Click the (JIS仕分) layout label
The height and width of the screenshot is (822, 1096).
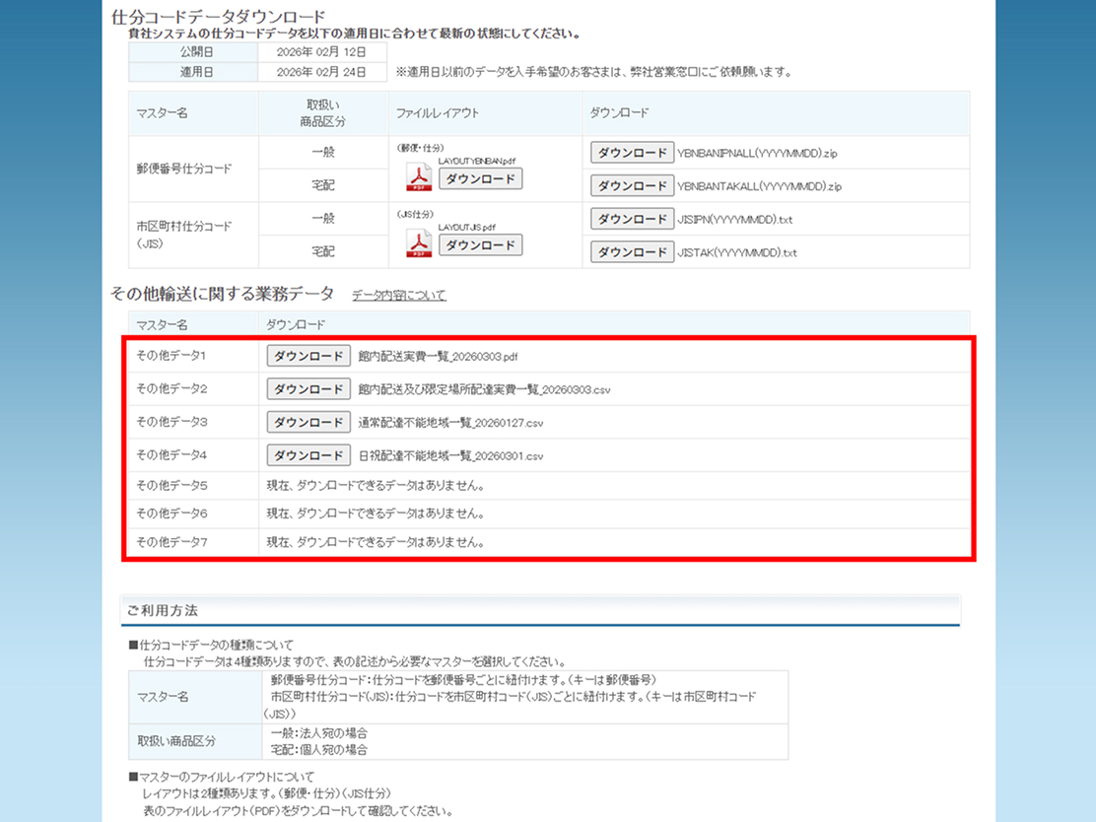[416, 215]
